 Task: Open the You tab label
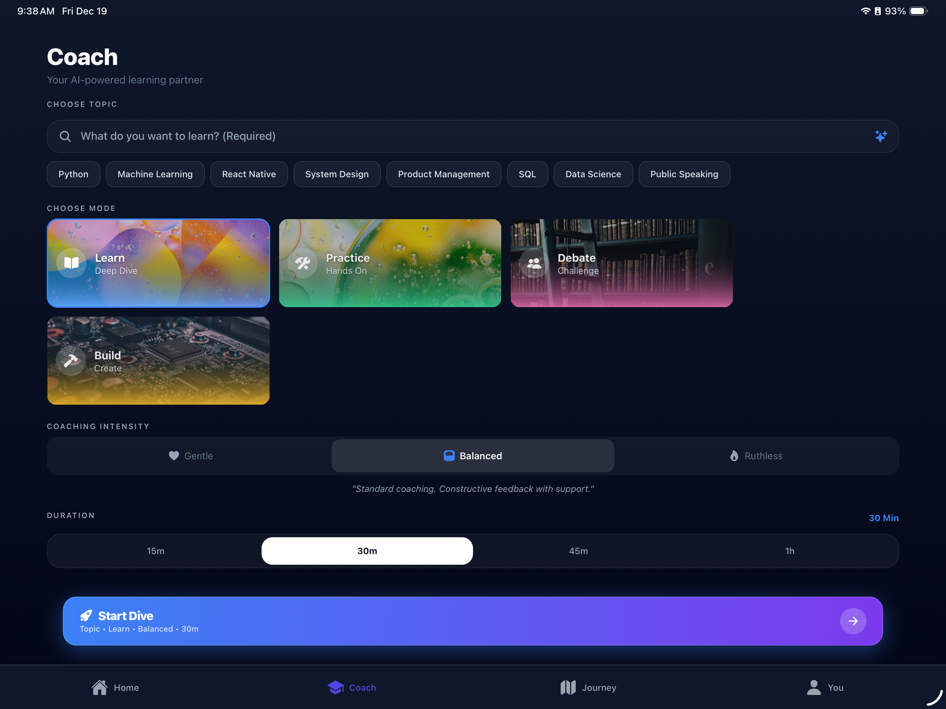click(836, 688)
